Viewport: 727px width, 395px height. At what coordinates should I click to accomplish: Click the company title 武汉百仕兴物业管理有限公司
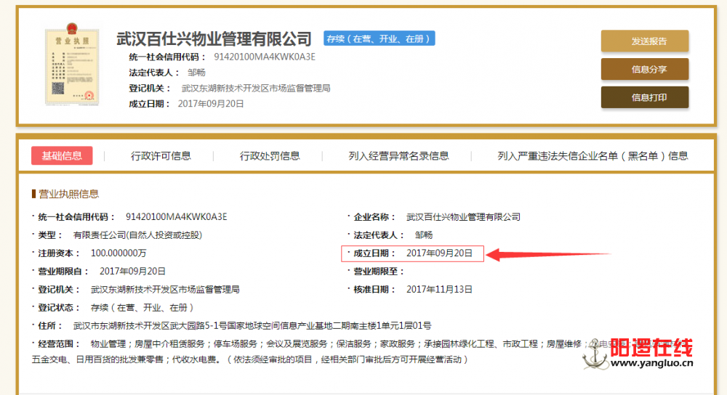(214, 39)
